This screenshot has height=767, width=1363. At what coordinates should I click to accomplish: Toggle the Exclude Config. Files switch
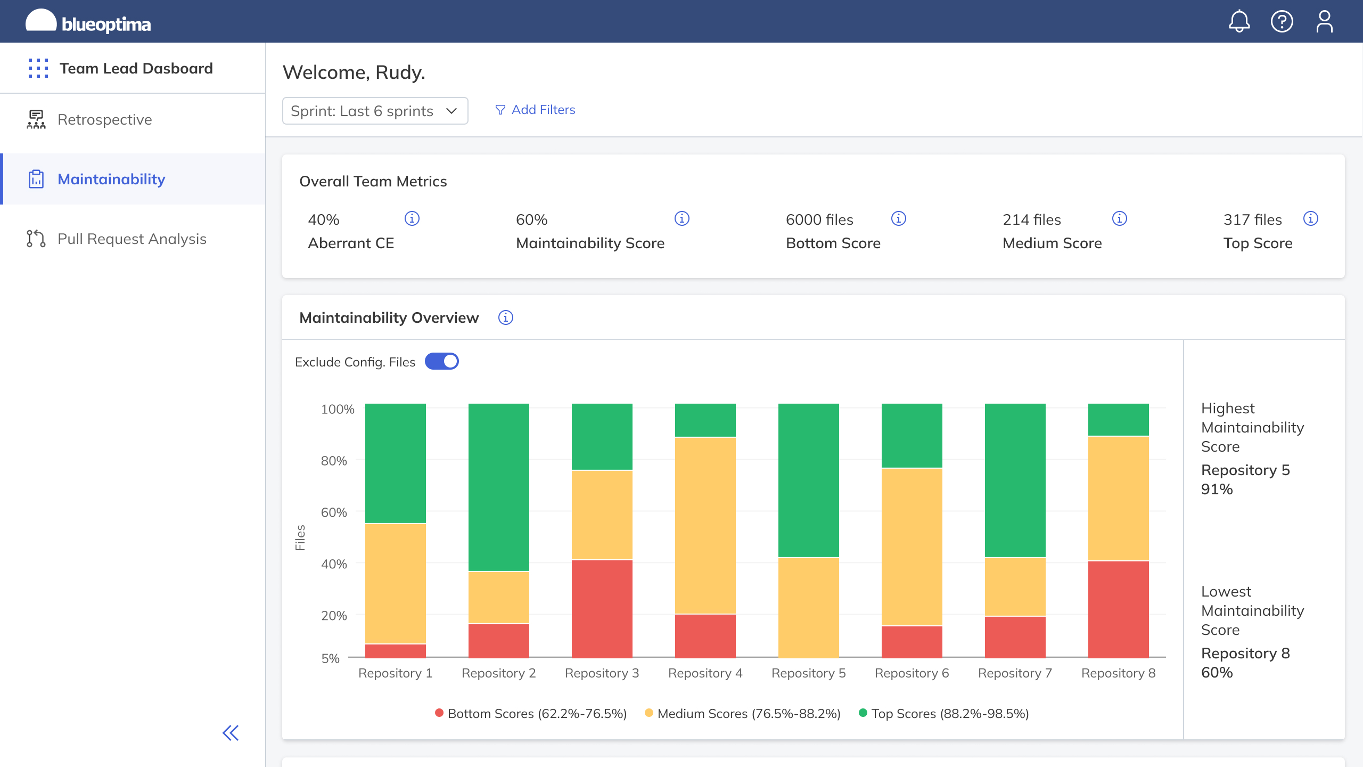(x=443, y=362)
